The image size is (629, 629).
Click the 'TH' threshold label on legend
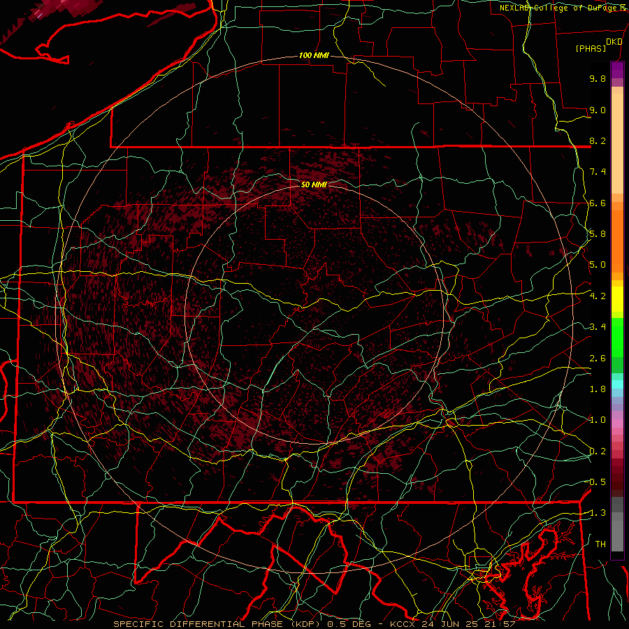[600, 544]
